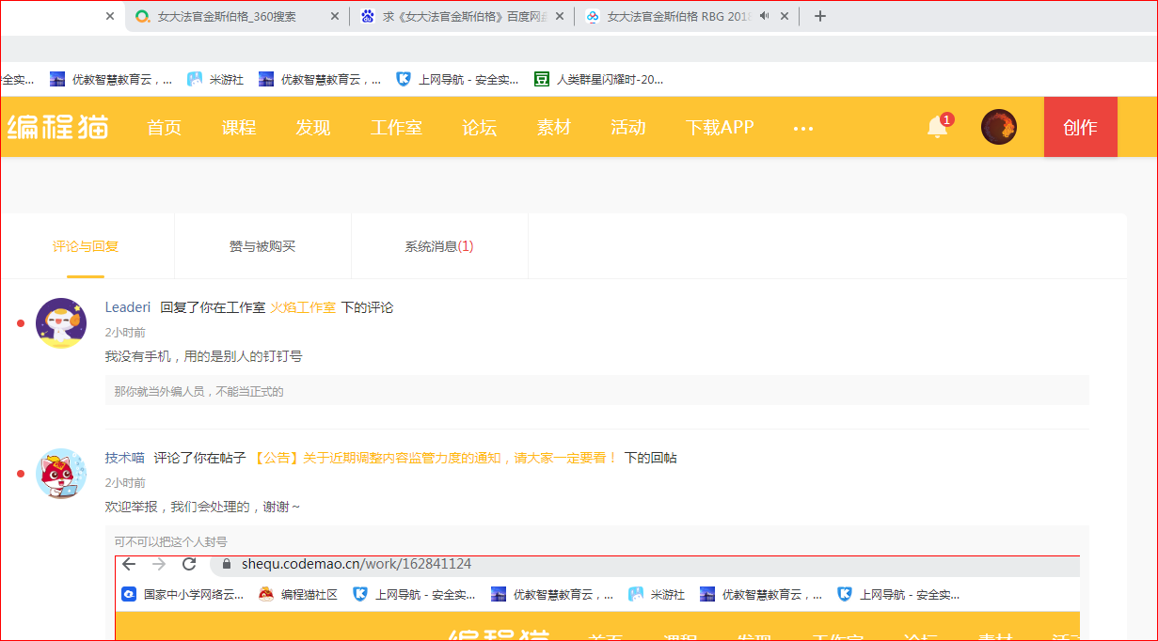Click 下载APP in the navigation bar

(x=720, y=128)
